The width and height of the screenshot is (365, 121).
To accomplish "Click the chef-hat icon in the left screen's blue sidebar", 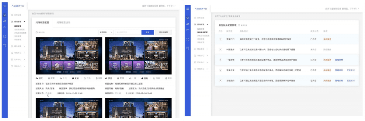I will click(5, 15).
